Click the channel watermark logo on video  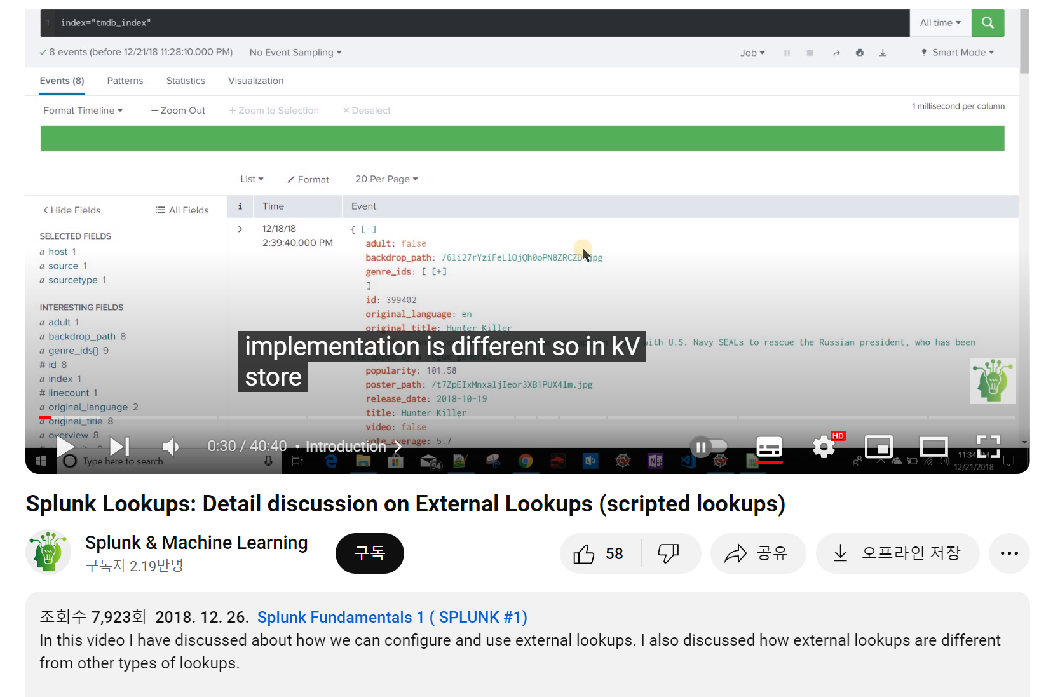coord(993,381)
